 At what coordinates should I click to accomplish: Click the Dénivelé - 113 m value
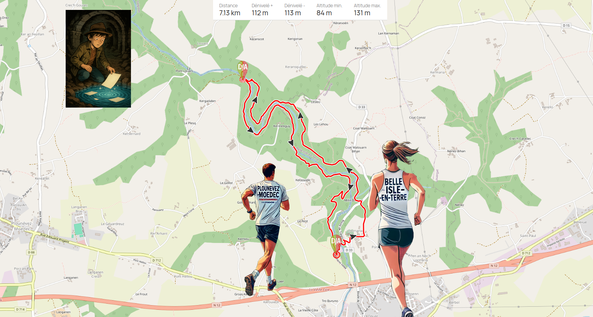click(x=294, y=10)
